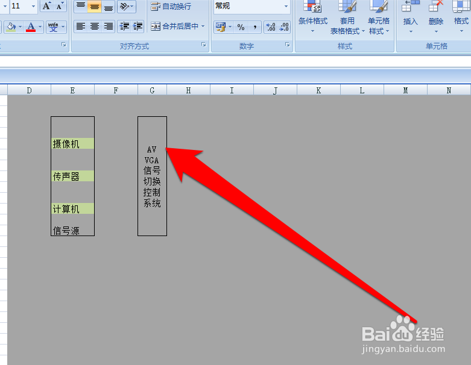471x365 pixels.
Task: Open the 合并后居中 dropdown arrow
Action: (x=203, y=27)
